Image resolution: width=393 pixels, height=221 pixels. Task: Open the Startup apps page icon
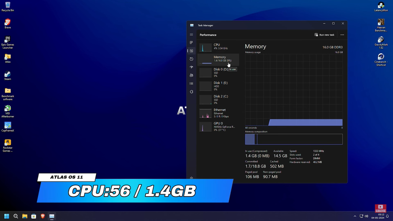click(191, 67)
